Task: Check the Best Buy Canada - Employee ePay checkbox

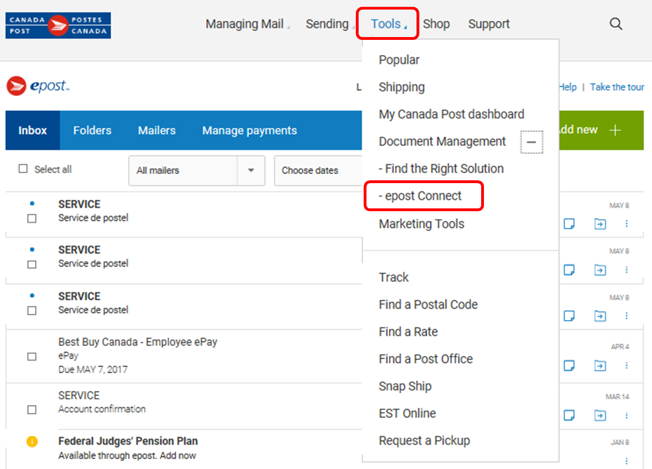Action: coord(31,356)
